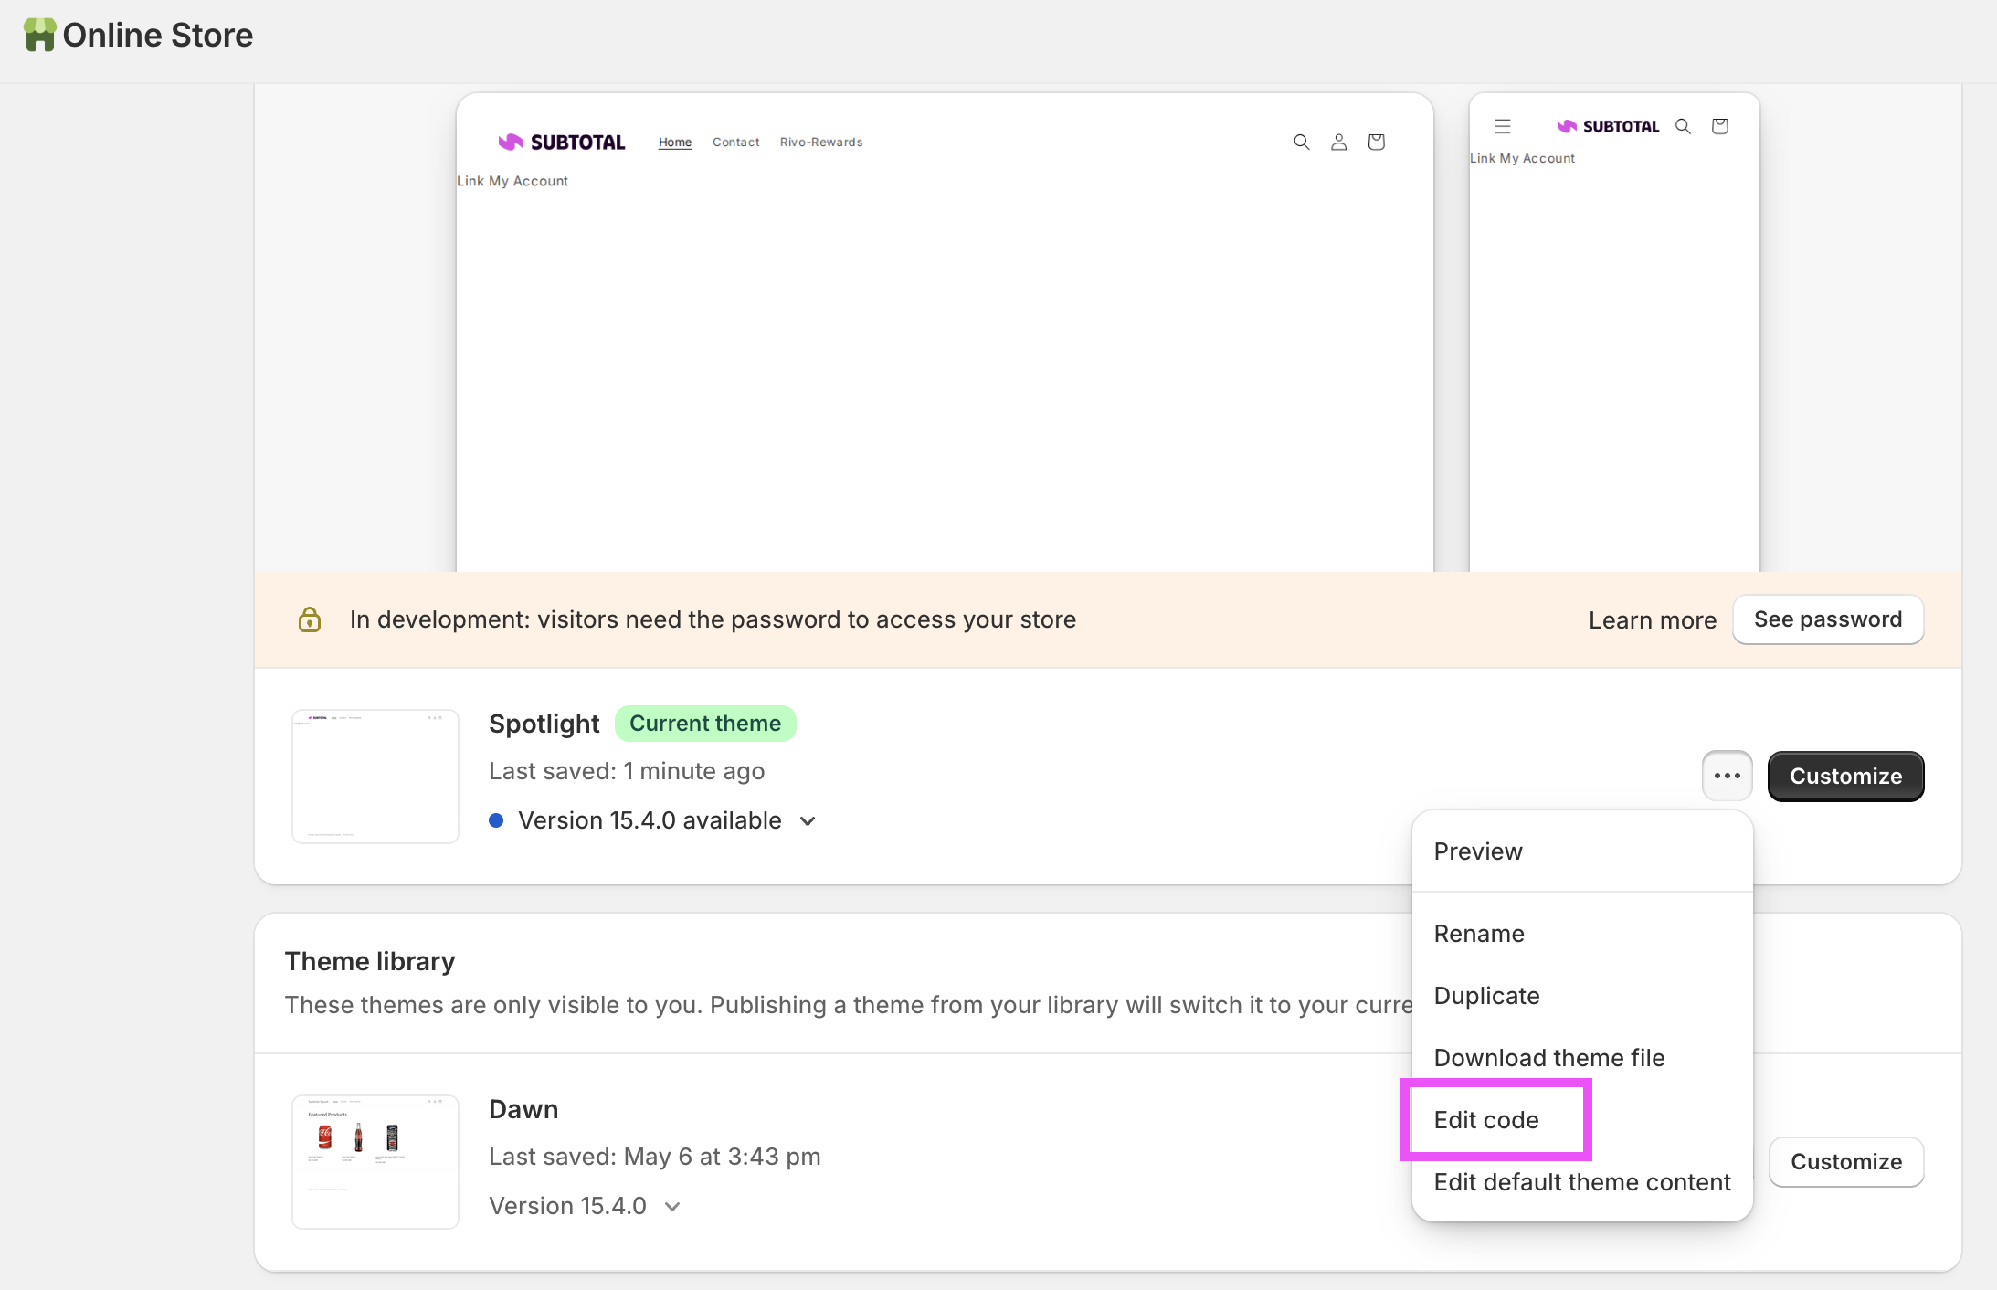Expand Dawn's Version 15.4.0 dropdown

pos(671,1205)
